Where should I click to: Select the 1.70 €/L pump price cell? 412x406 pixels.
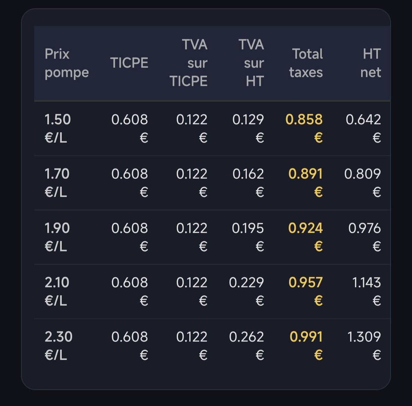(x=57, y=183)
